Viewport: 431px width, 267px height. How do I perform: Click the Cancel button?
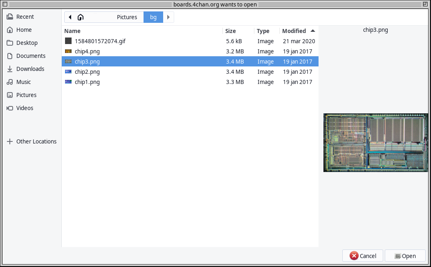[x=363, y=256]
